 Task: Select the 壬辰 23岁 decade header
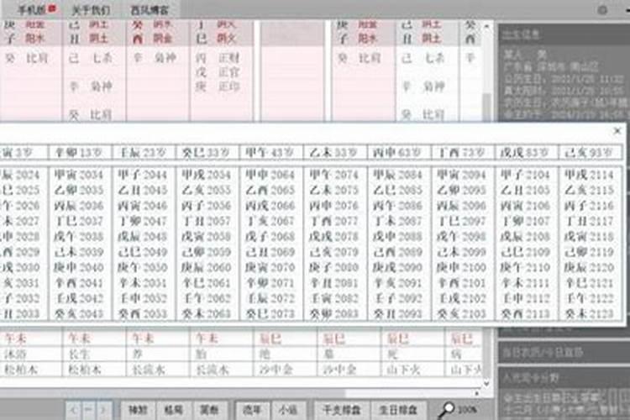click(x=143, y=153)
